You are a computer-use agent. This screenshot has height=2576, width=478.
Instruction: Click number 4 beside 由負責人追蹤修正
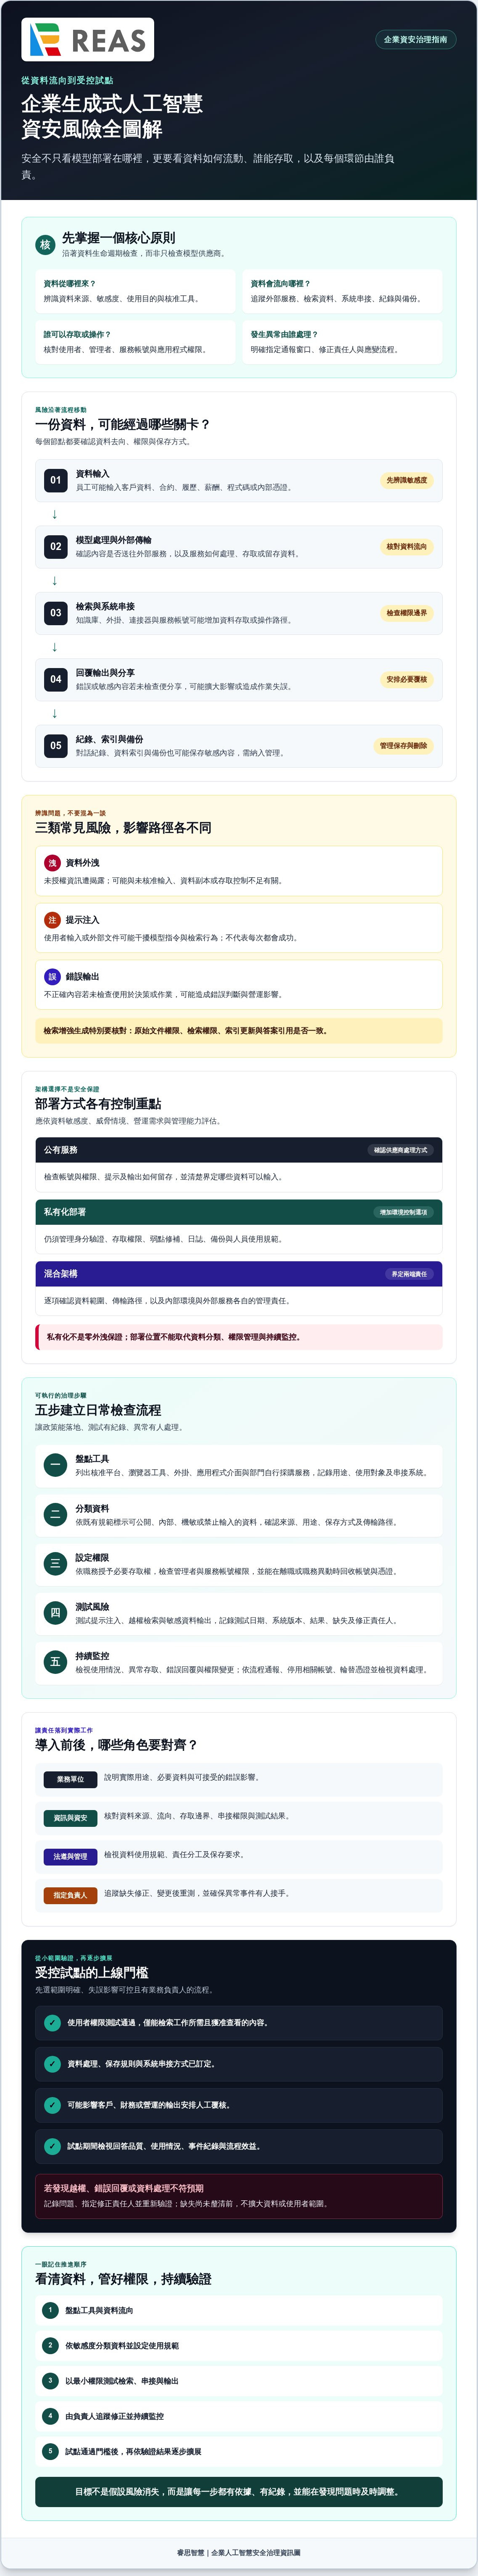(51, 2416)
